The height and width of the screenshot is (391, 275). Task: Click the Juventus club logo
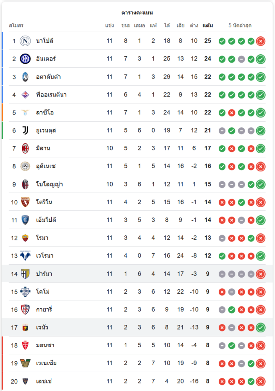point(25,131)
